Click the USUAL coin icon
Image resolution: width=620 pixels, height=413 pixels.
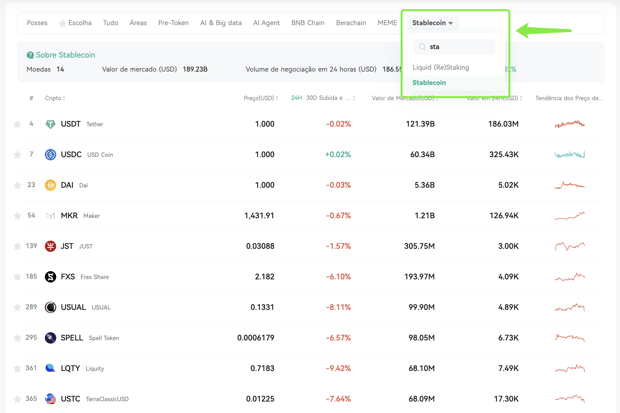(51, 307)
